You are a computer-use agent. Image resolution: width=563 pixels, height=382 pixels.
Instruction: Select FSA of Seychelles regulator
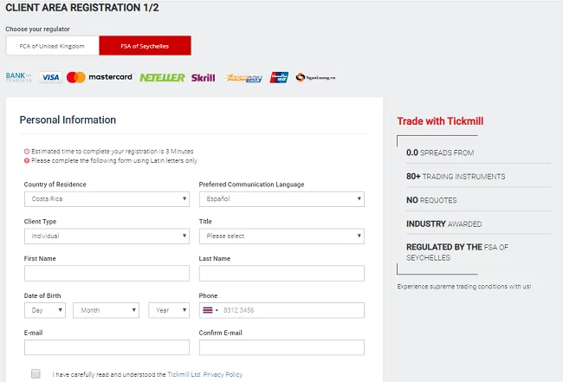point(145,46)
